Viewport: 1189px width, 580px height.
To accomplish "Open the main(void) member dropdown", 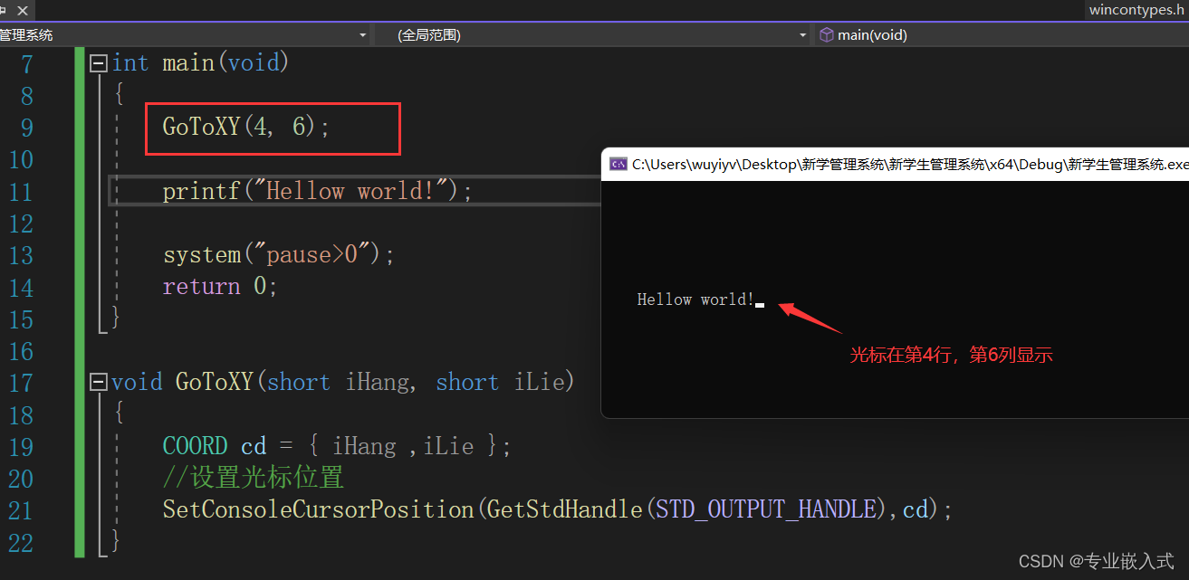I will click(x=1002, y=35).
